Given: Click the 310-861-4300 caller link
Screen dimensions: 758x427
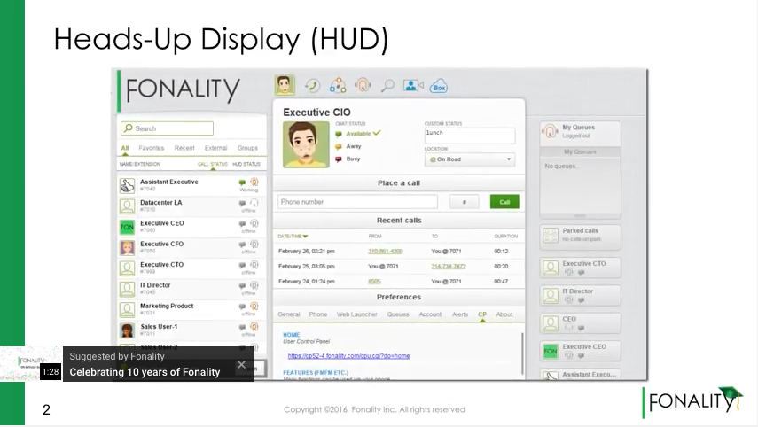Looking at the screenshot, I should pos(386,252).
